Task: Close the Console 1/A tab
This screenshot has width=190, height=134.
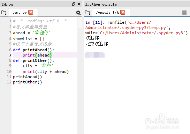Action: click(123, 12)
